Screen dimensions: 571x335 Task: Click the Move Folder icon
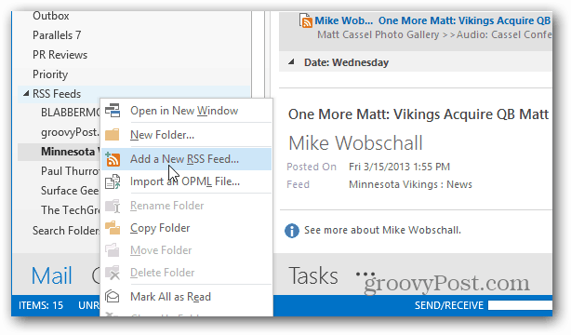[113, 250]
